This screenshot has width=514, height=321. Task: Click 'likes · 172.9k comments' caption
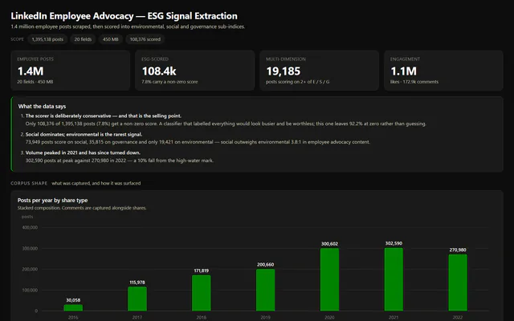[414, 82]
